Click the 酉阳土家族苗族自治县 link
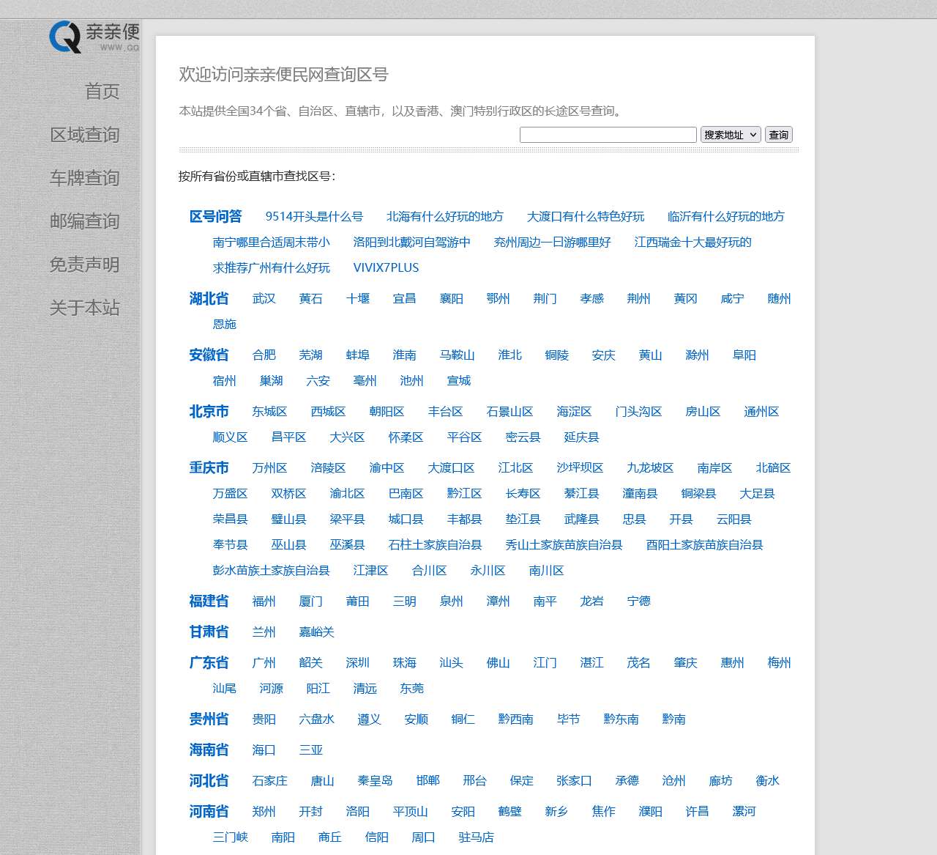This screenshot has height=855, width=937. pyautogui.click(x=703, y=544)
